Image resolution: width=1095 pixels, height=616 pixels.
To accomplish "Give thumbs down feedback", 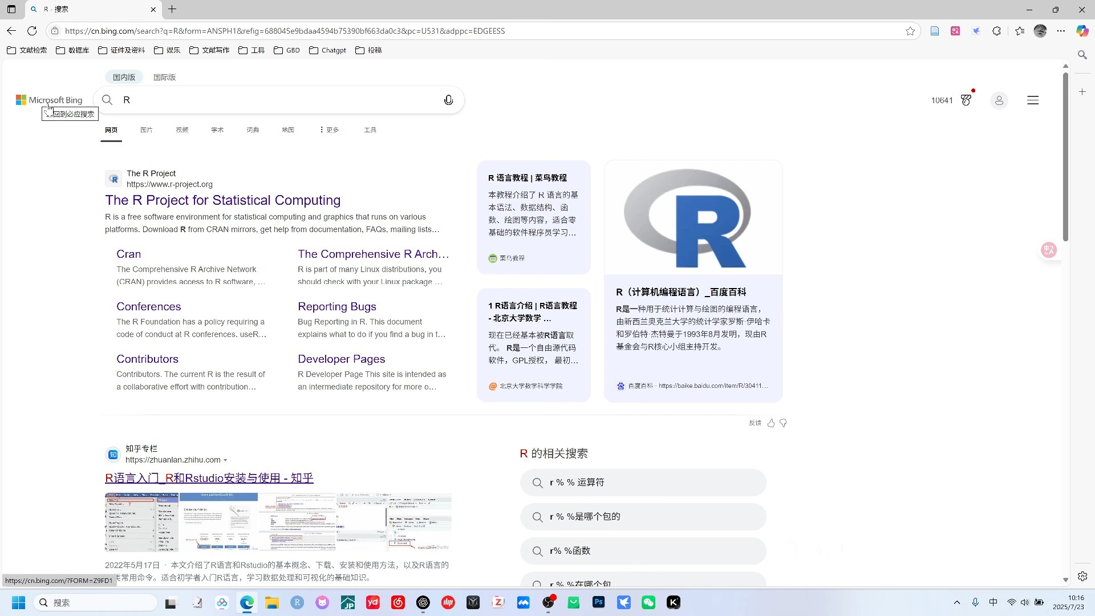I will [783, 423].
